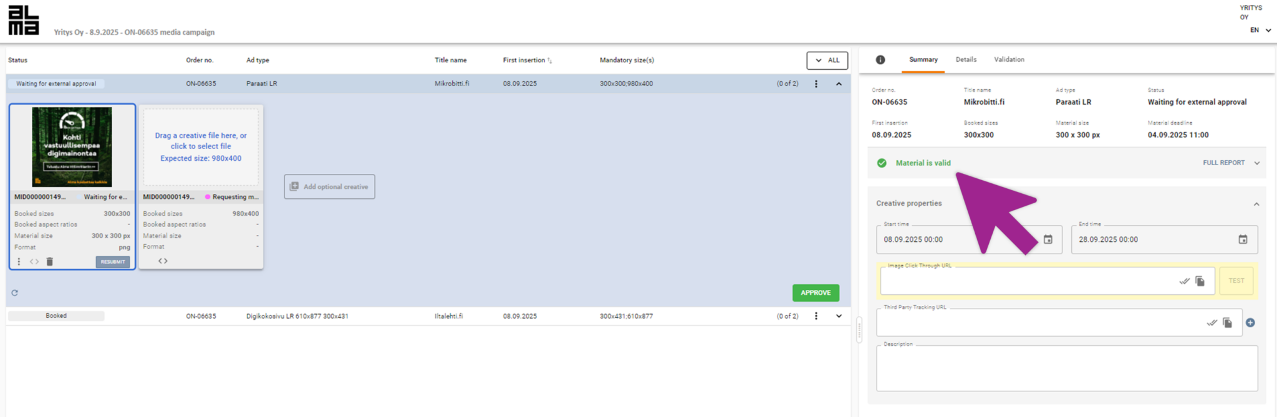Delete the 300x300 creative
Screen dimensions: 1277x417
click(x=50, y=262)
